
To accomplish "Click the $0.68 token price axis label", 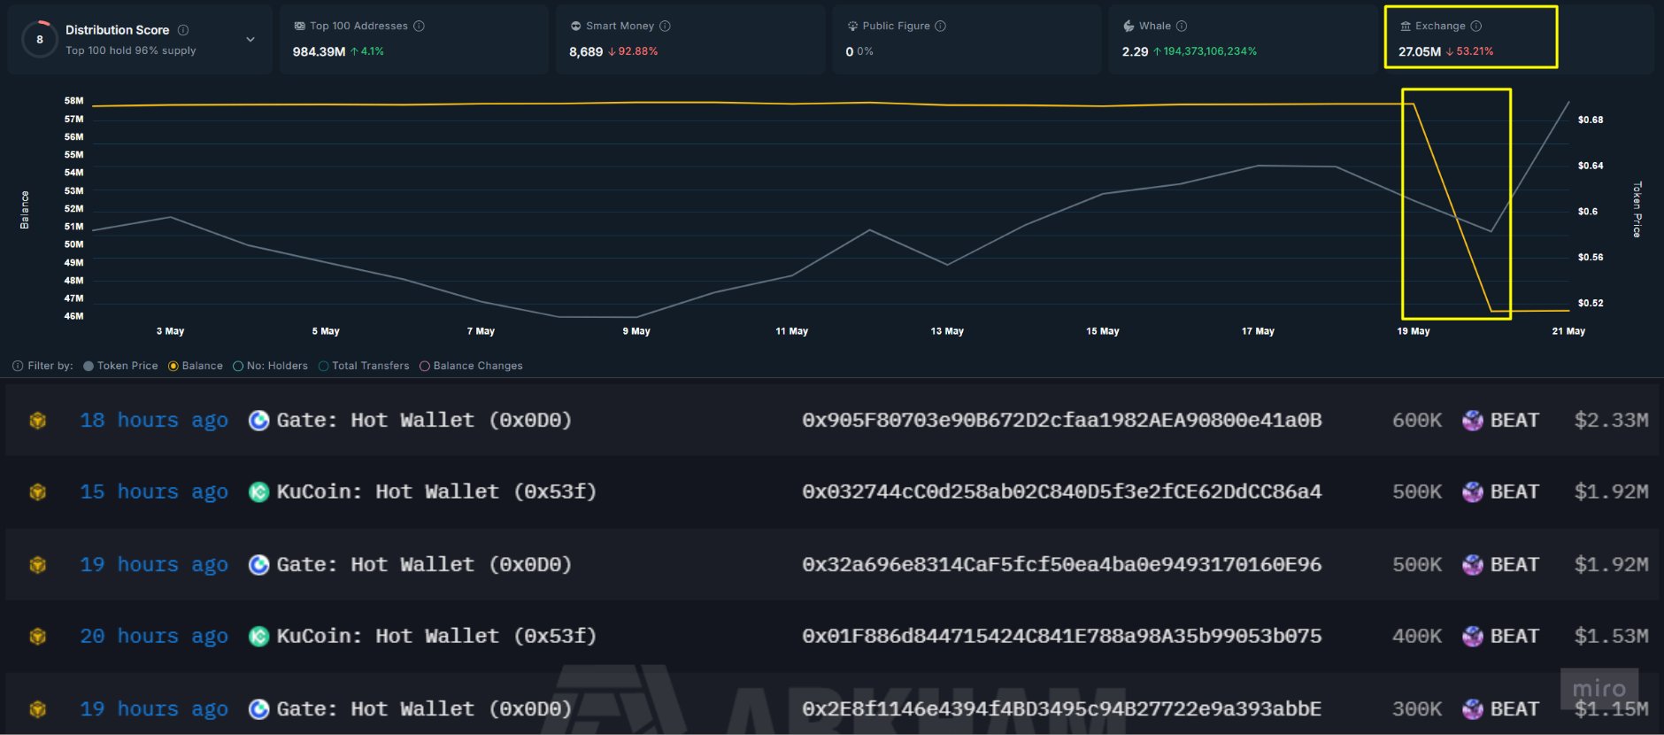I will 1591,120.
